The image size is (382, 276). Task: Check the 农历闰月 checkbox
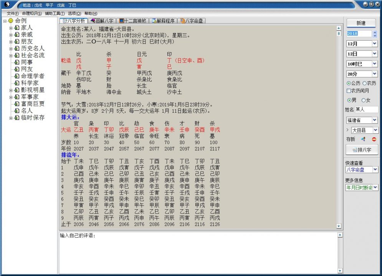coord(350,90)
